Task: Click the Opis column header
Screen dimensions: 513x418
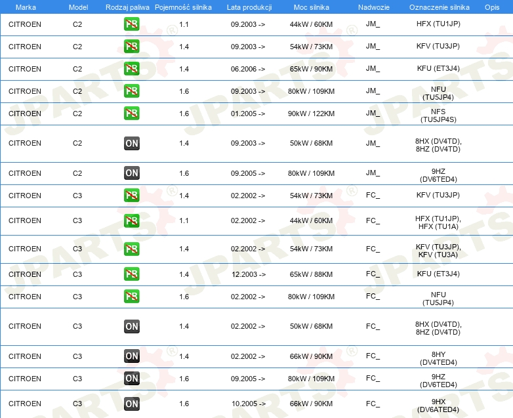Action: pyautogui.click(x=492, y=7)
